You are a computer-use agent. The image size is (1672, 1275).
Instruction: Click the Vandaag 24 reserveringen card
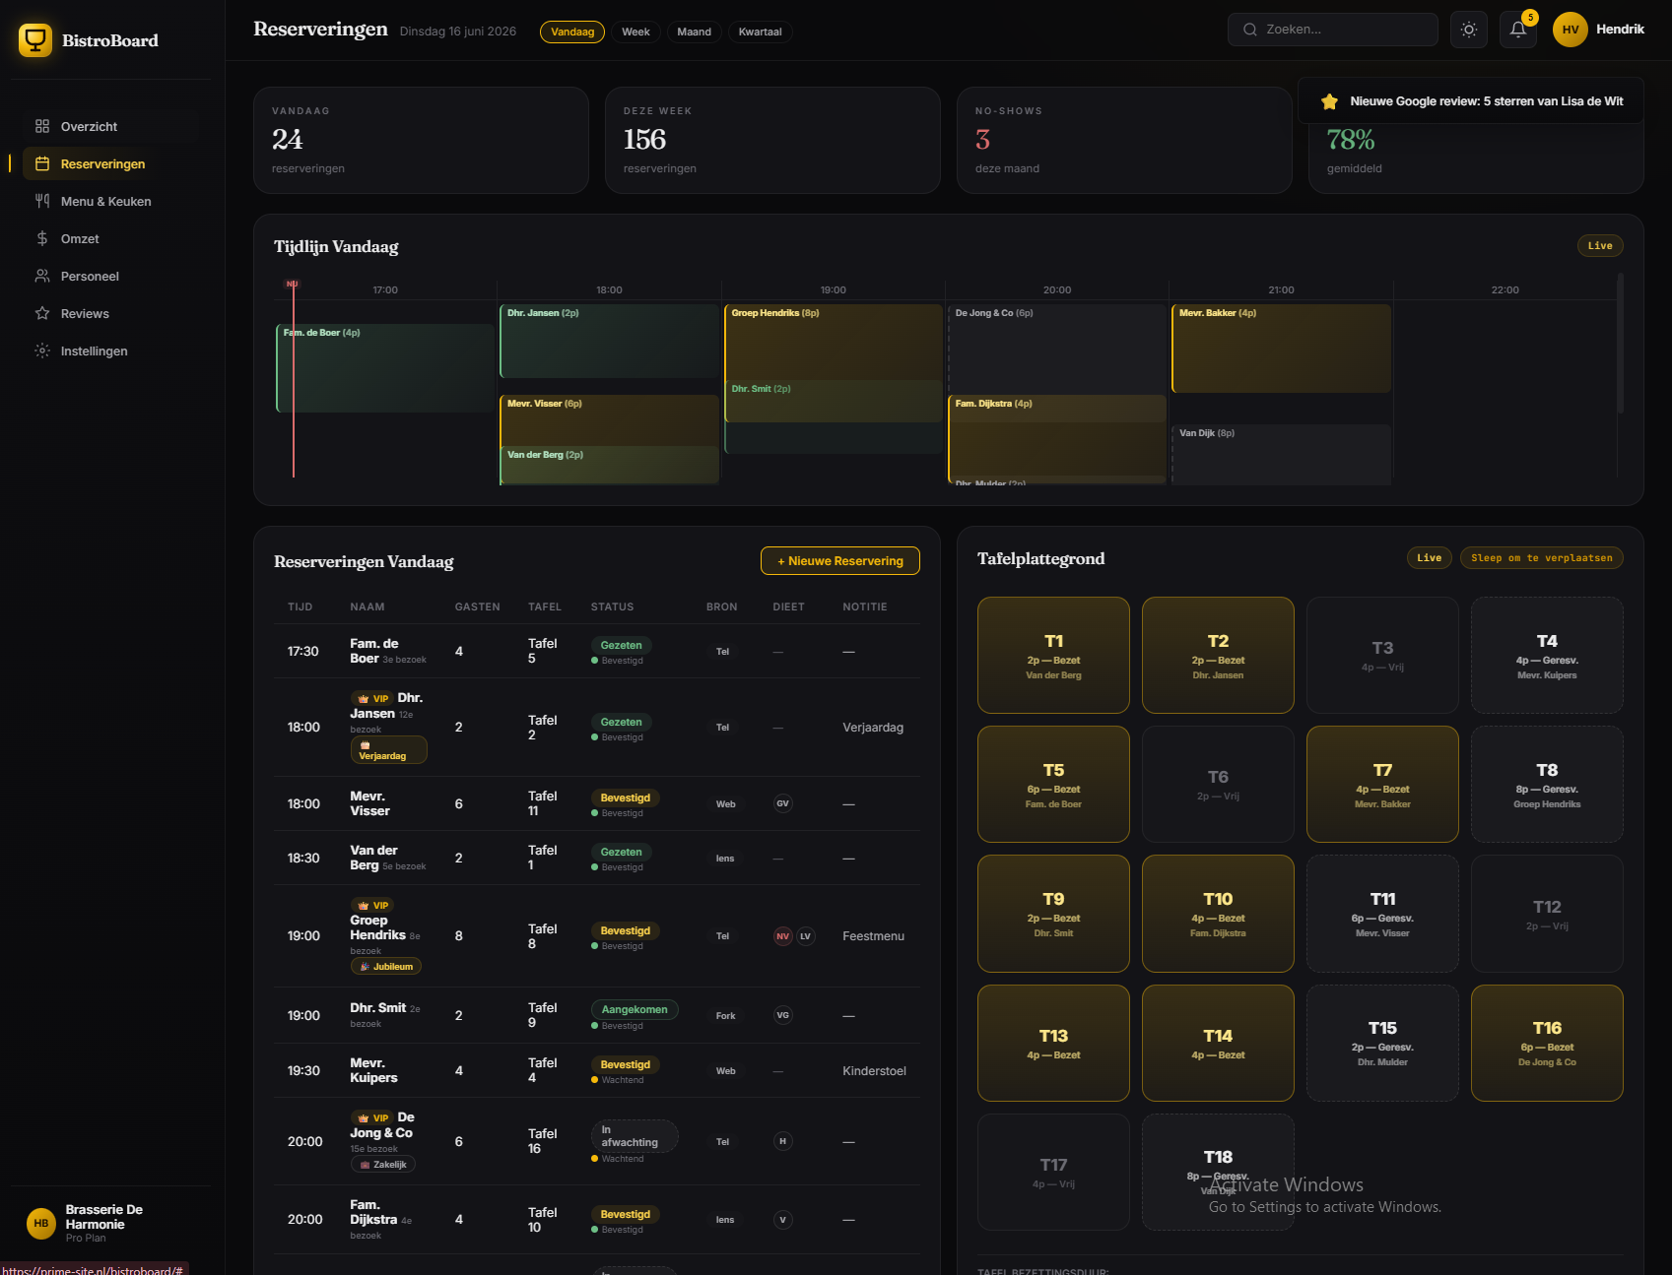coord(421,140)
